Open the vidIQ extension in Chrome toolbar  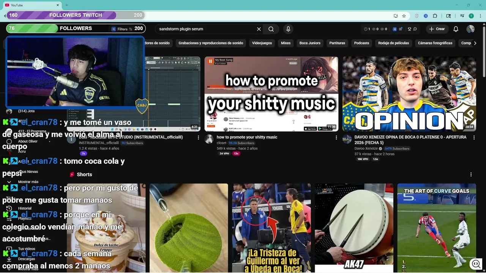click(x=426, y=16)
